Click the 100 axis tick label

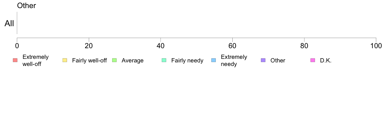[376, 46]
